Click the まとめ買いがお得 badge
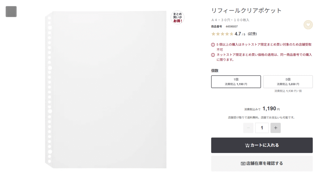 pos(177,17)
